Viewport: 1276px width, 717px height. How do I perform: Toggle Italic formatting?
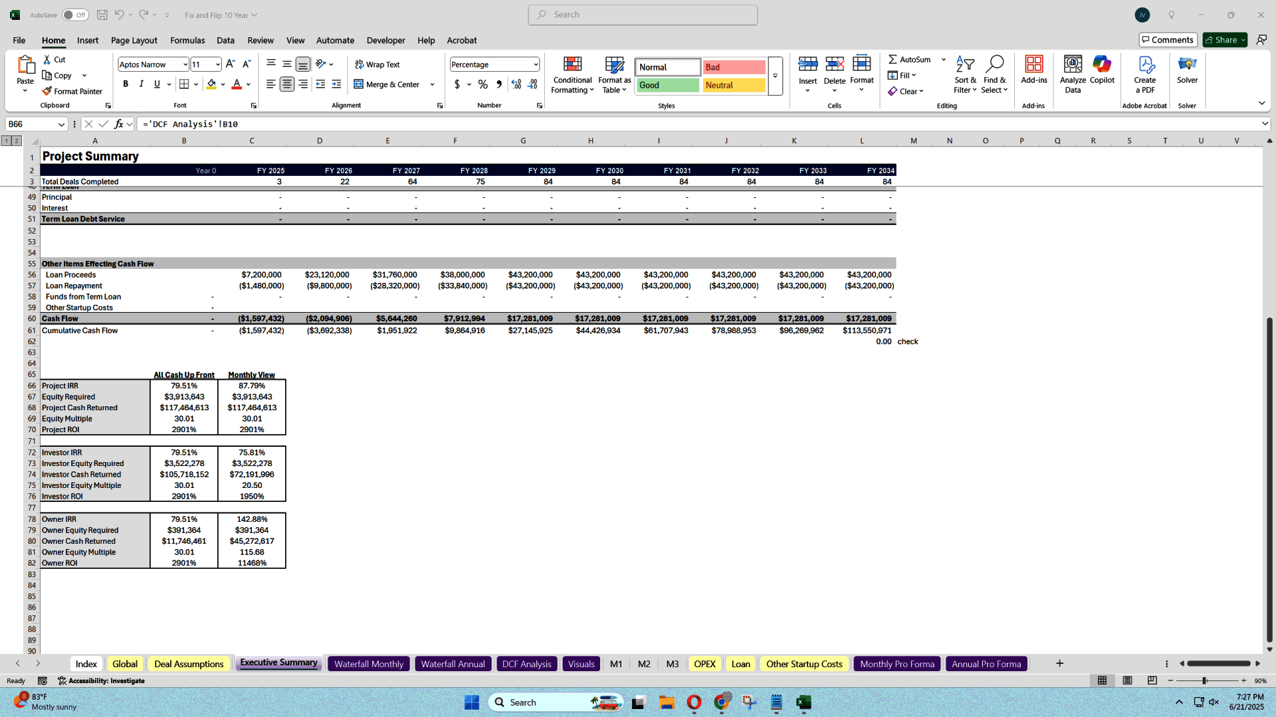tap(141, 84)
